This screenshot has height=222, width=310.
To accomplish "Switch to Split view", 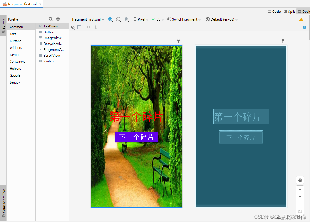I will [289, 11].
